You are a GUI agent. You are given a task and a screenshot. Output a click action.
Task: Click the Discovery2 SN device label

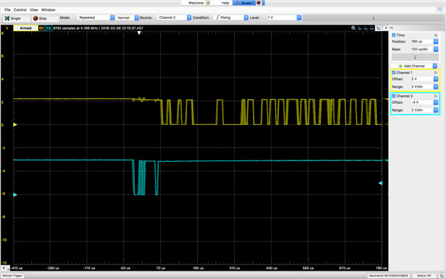[x=388, y=276]
